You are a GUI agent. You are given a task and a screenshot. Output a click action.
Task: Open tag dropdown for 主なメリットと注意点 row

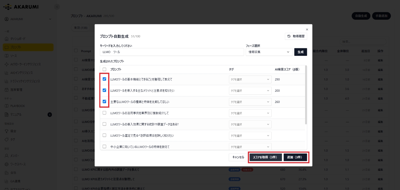(250, 90)
